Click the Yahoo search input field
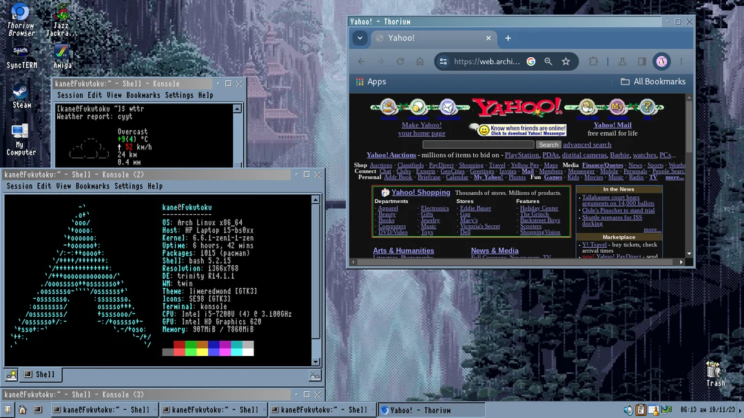The image size is (744, 418). pos(478,145)
